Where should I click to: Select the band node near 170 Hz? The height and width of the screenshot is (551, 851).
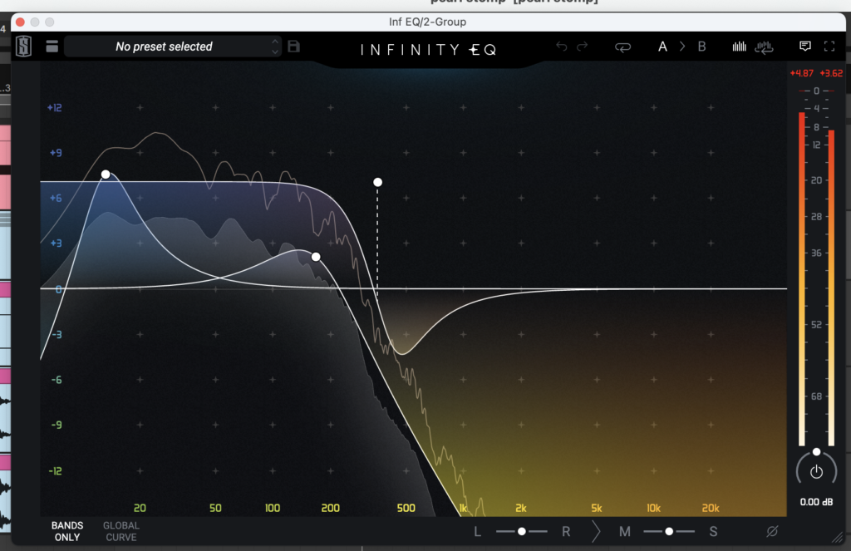316,257
